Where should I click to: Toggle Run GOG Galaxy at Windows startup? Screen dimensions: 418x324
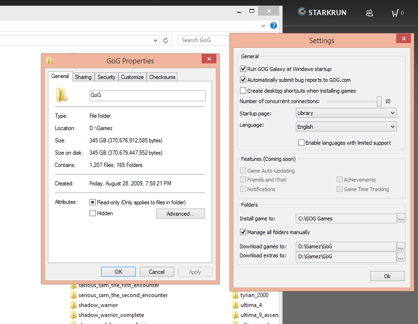point(243,69)
